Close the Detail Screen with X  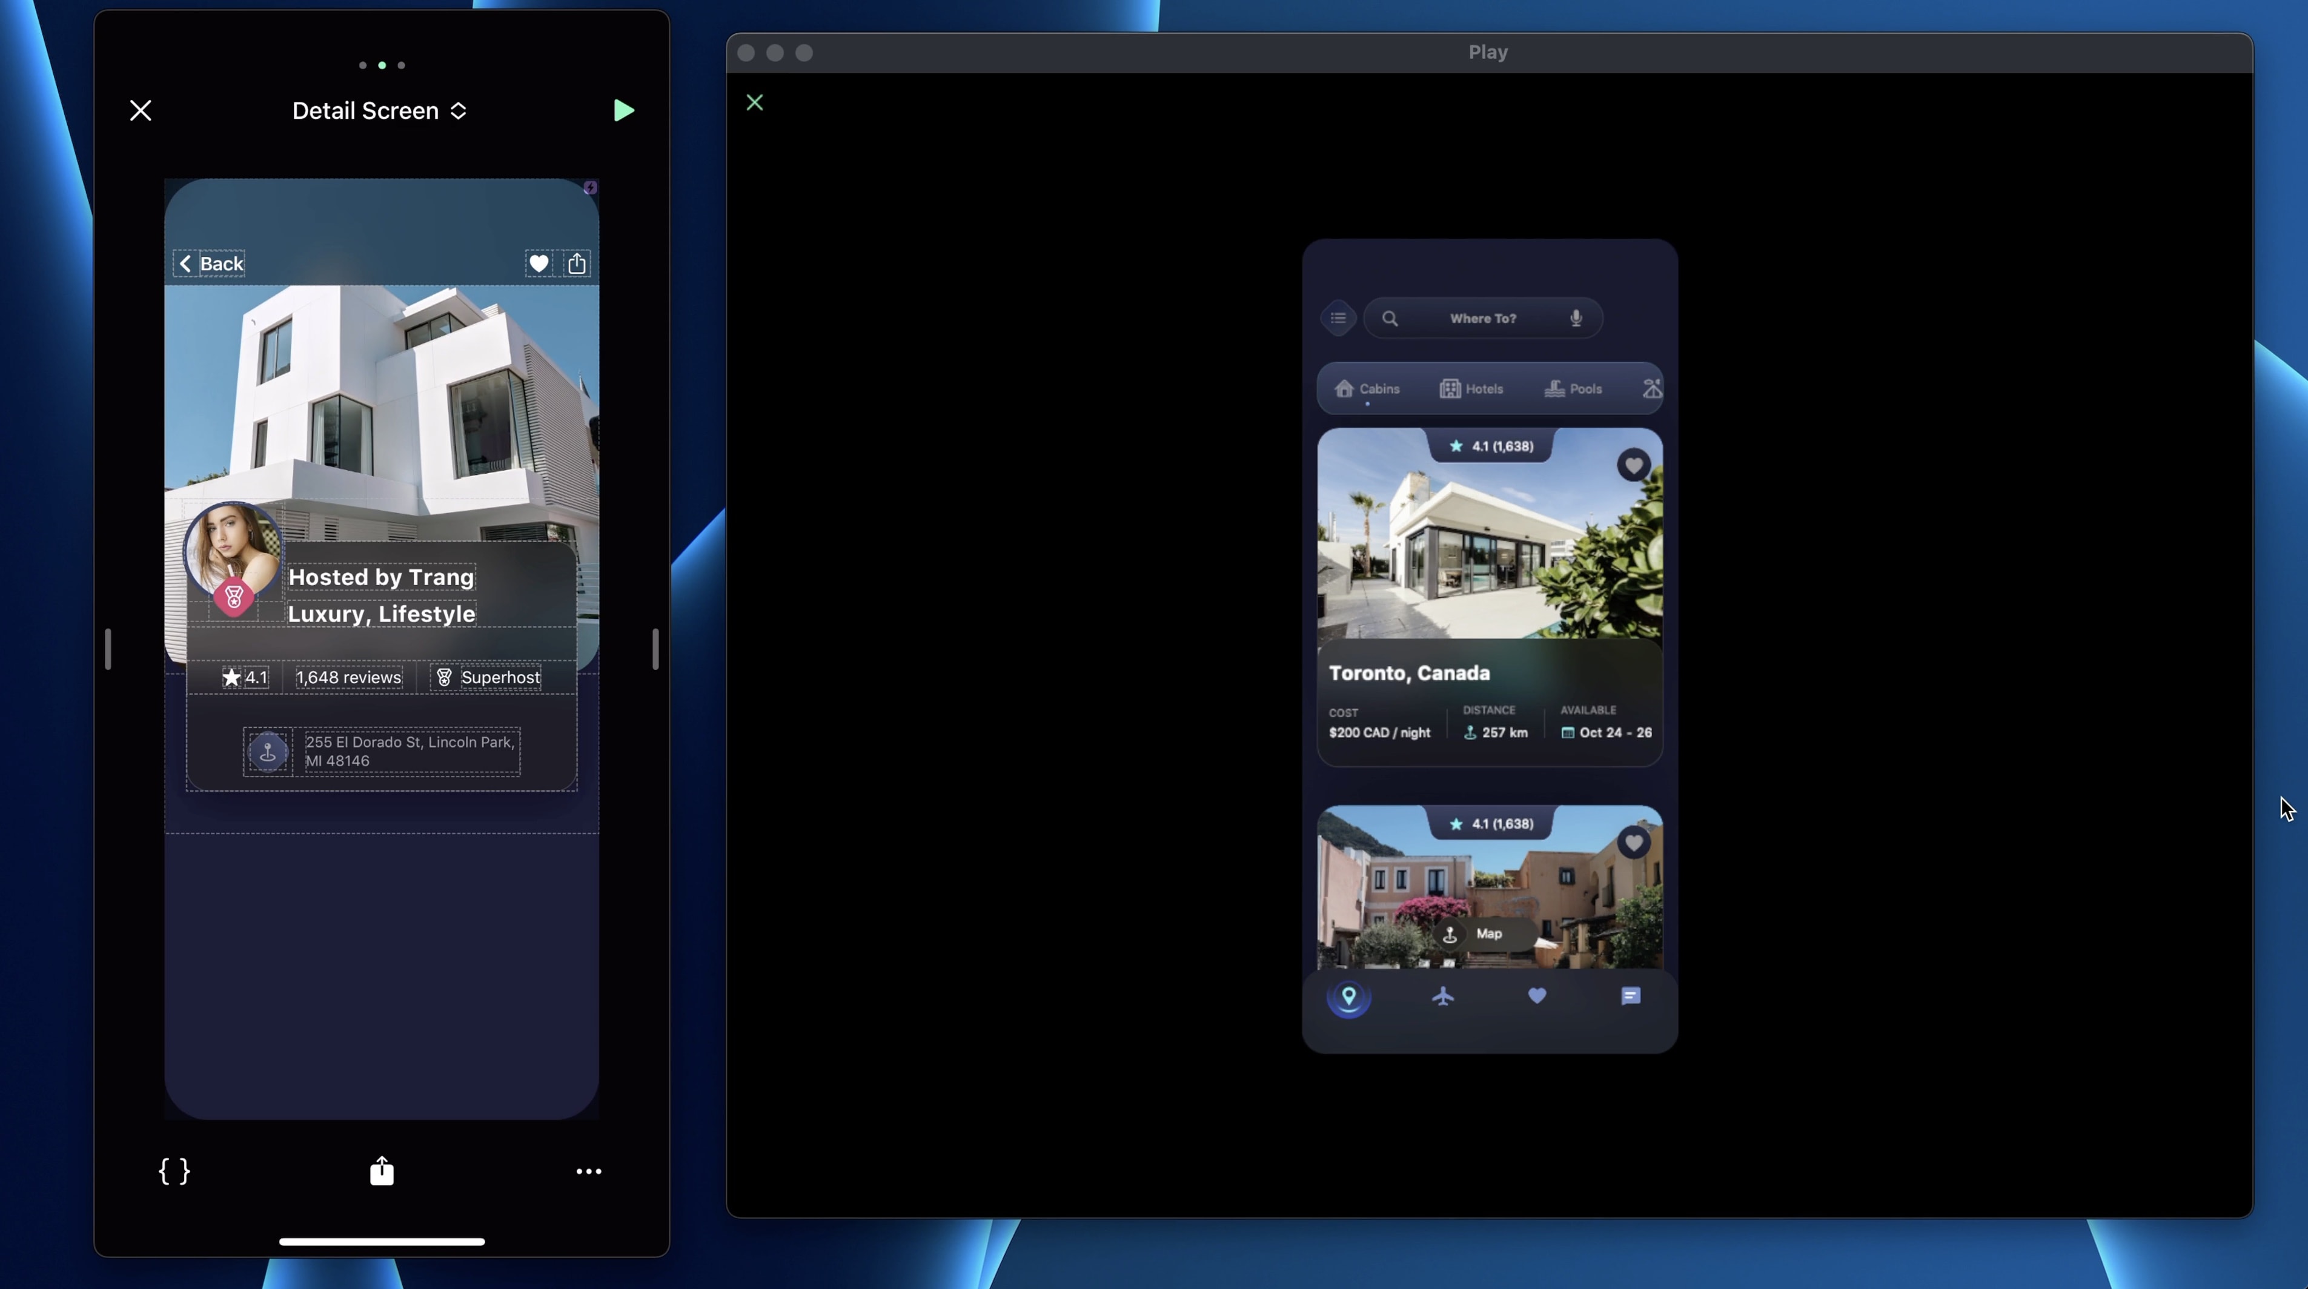[x=141, y=110]
